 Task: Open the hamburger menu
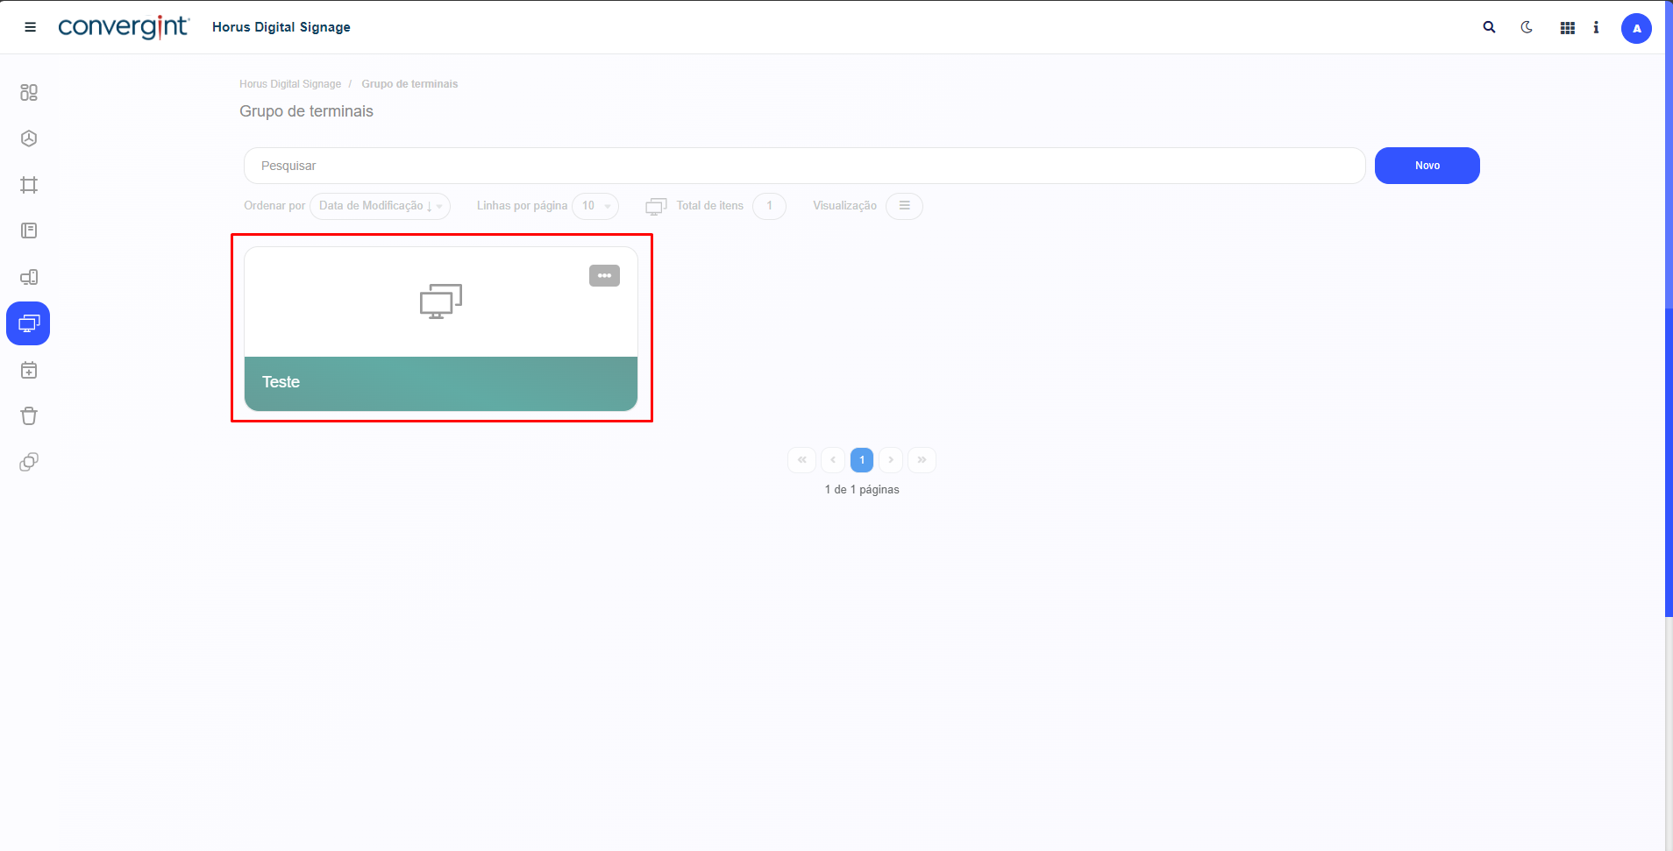[x=30, y=27]
